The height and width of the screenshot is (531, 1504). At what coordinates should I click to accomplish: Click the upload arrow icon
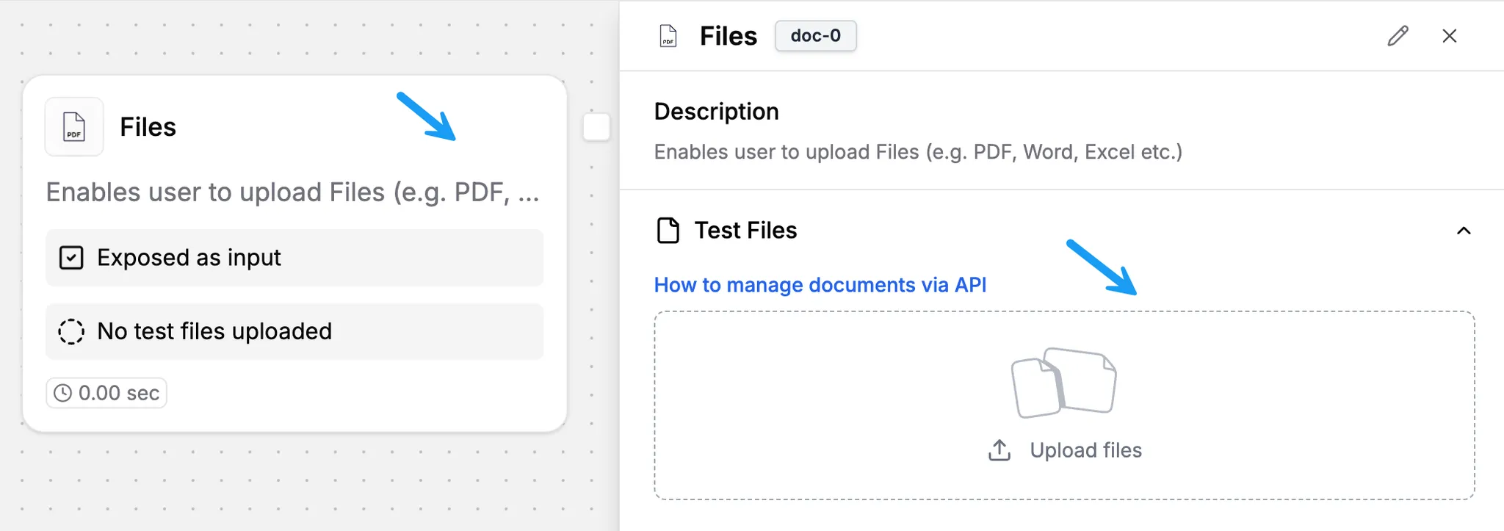[999, 450]
